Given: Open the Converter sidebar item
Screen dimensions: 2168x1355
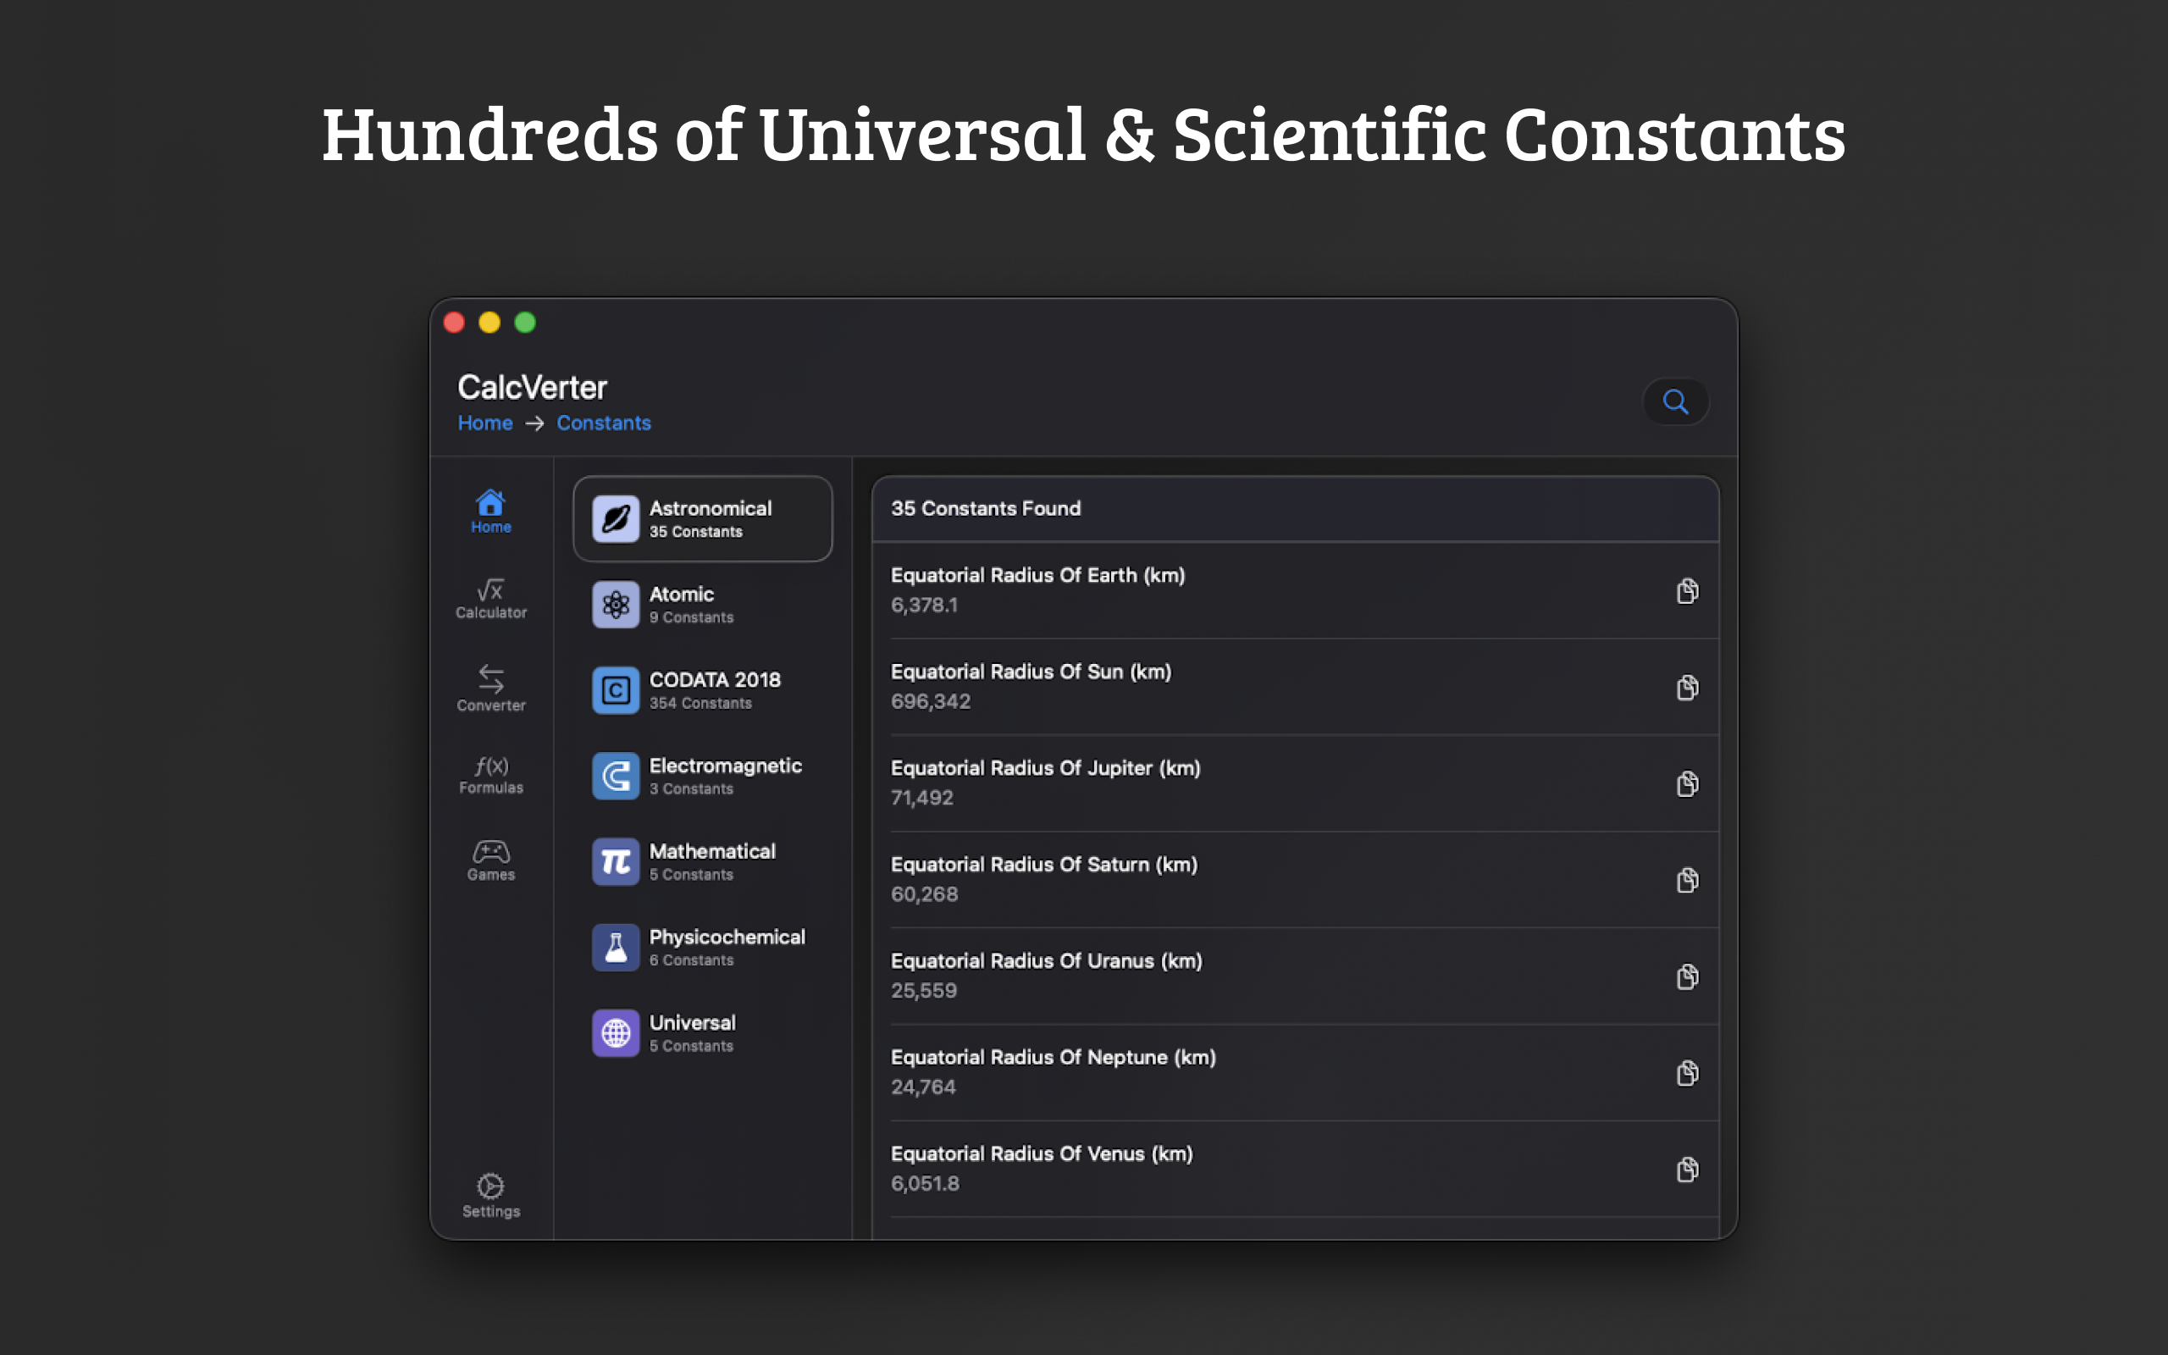Looking at the screenshot, I should tap(491, 689).
